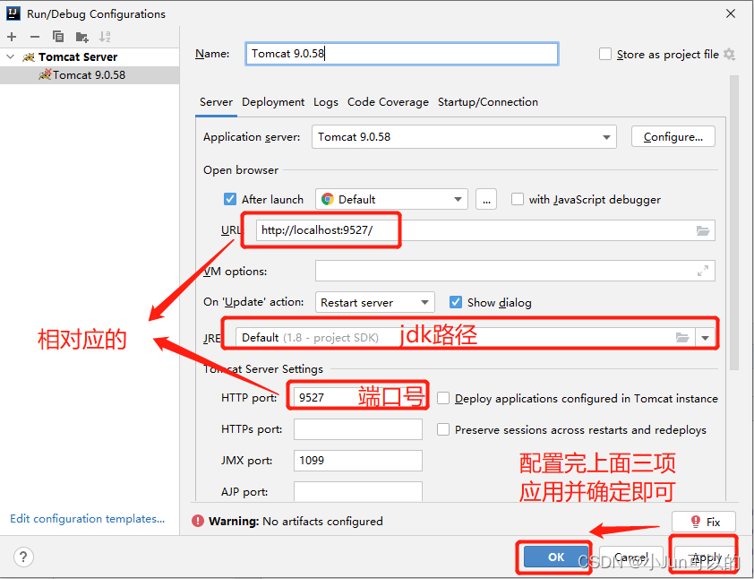
Task: Switch to the Startup/Connection tab
Action: coord(488,102)
